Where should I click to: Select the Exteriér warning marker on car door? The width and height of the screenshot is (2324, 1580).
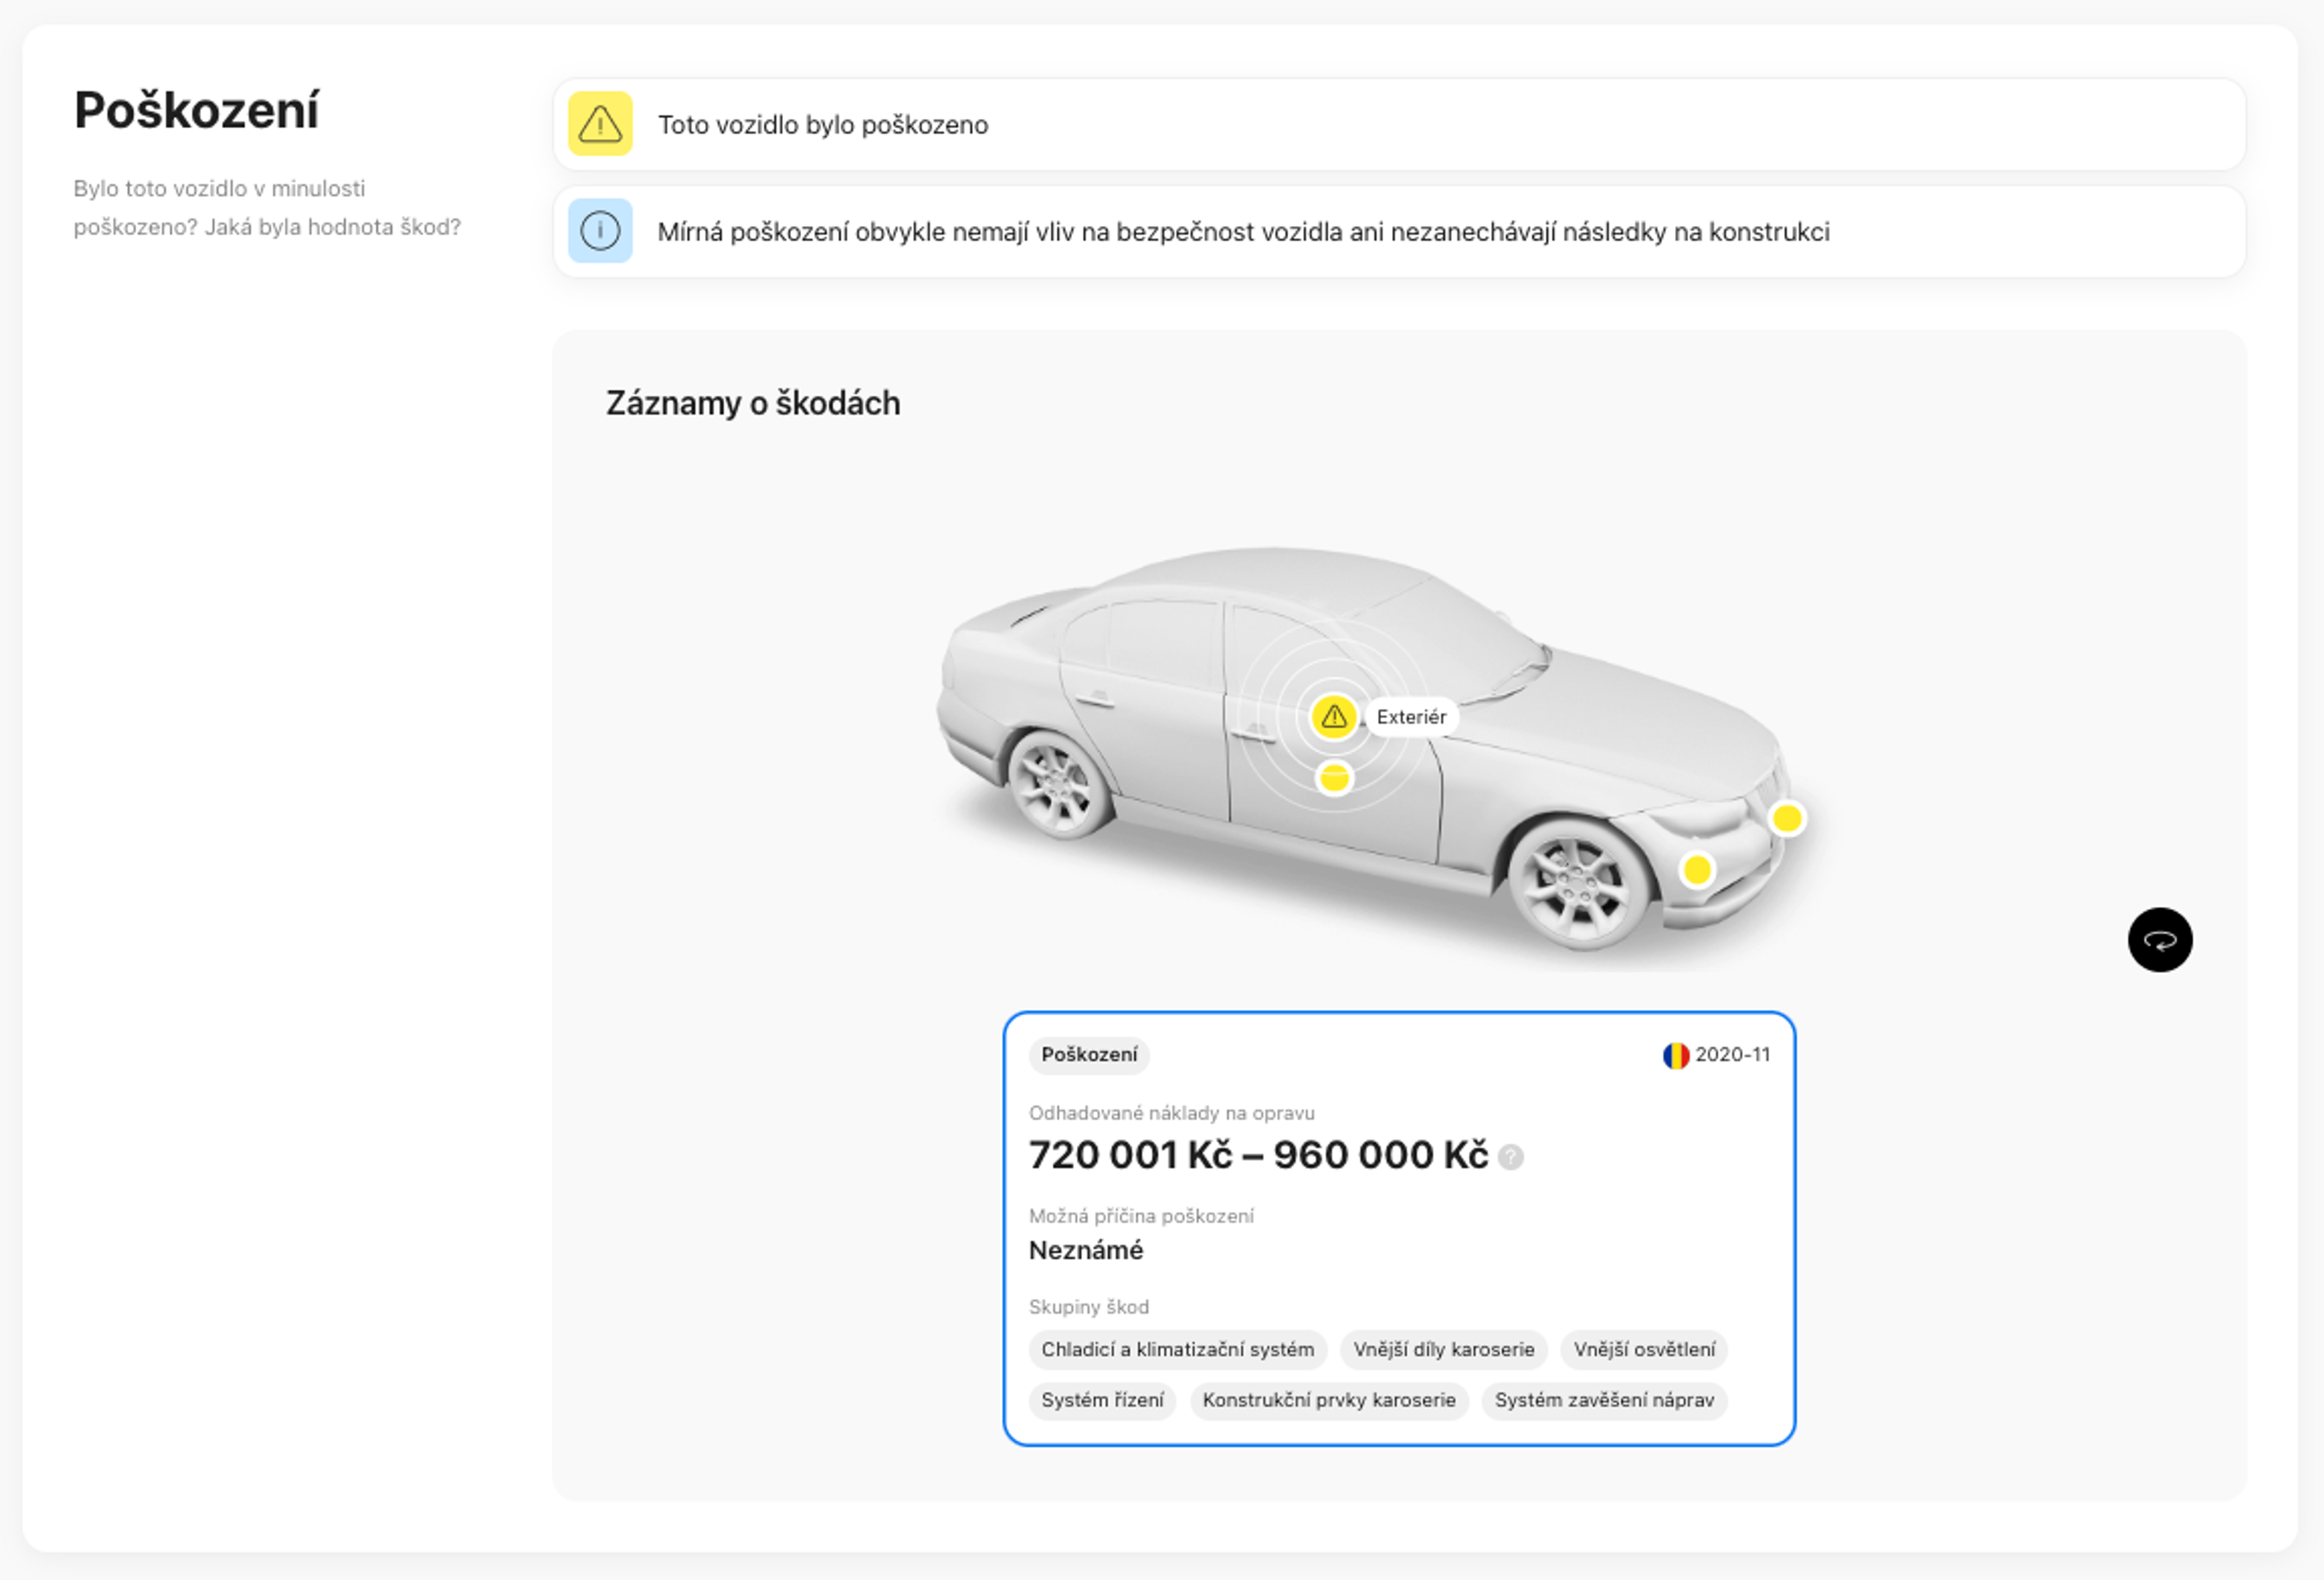point(1333,716)
